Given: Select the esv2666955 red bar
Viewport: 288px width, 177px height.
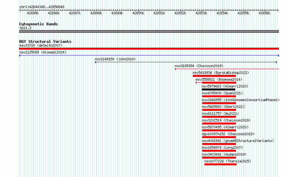Looking at the screenshot, I should 219,103.
